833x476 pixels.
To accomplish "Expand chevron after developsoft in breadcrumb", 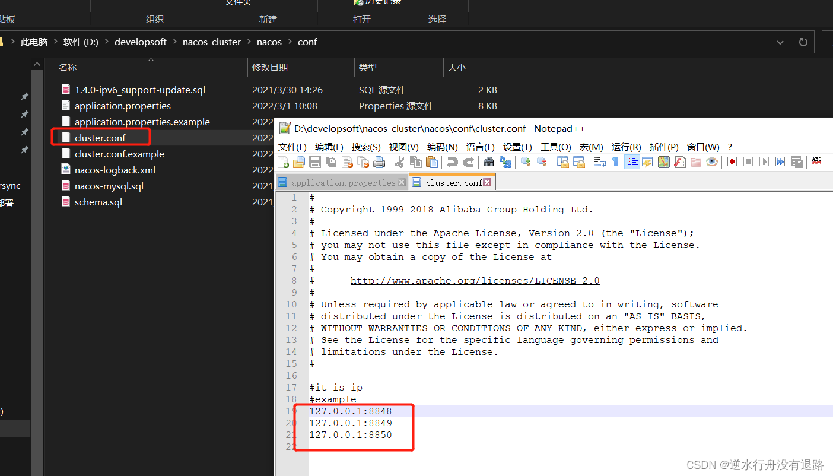I will coord(174,42).
